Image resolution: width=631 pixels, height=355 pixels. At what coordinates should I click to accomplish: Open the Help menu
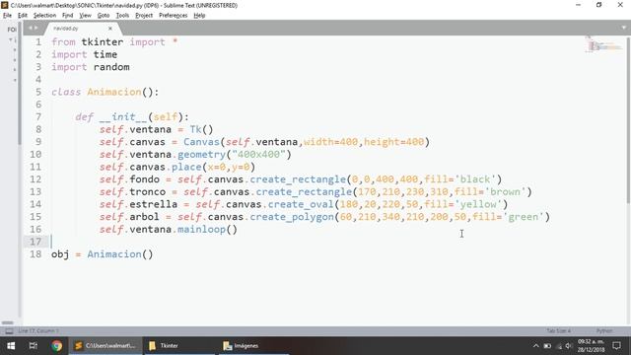pyautogui.click(x=199, y=16)
